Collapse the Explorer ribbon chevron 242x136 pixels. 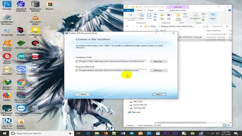pos(225,10)
